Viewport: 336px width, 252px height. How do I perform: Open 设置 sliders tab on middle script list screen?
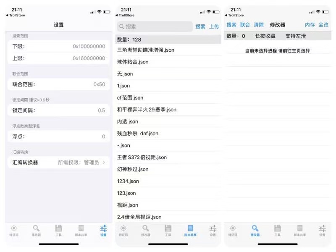(213, 230)
